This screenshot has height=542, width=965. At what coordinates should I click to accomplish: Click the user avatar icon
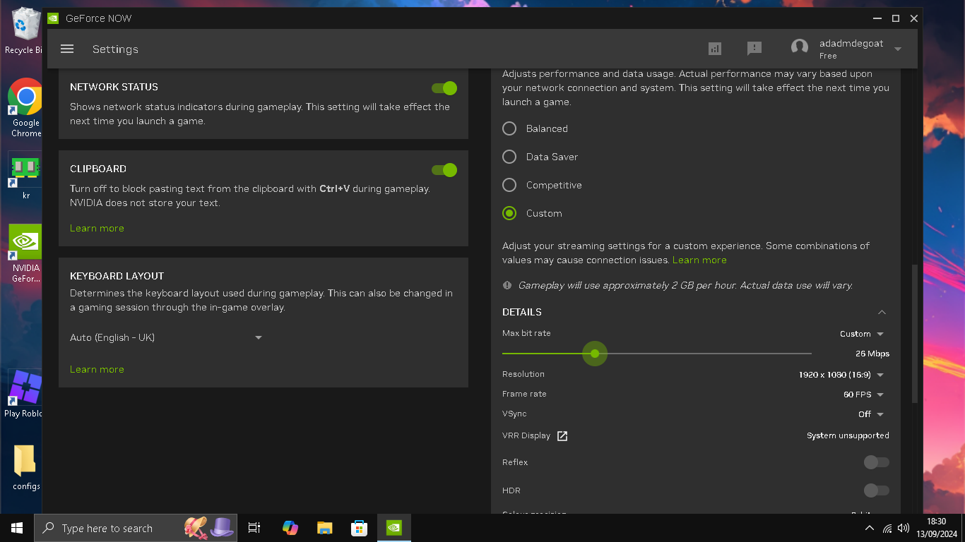800,48
